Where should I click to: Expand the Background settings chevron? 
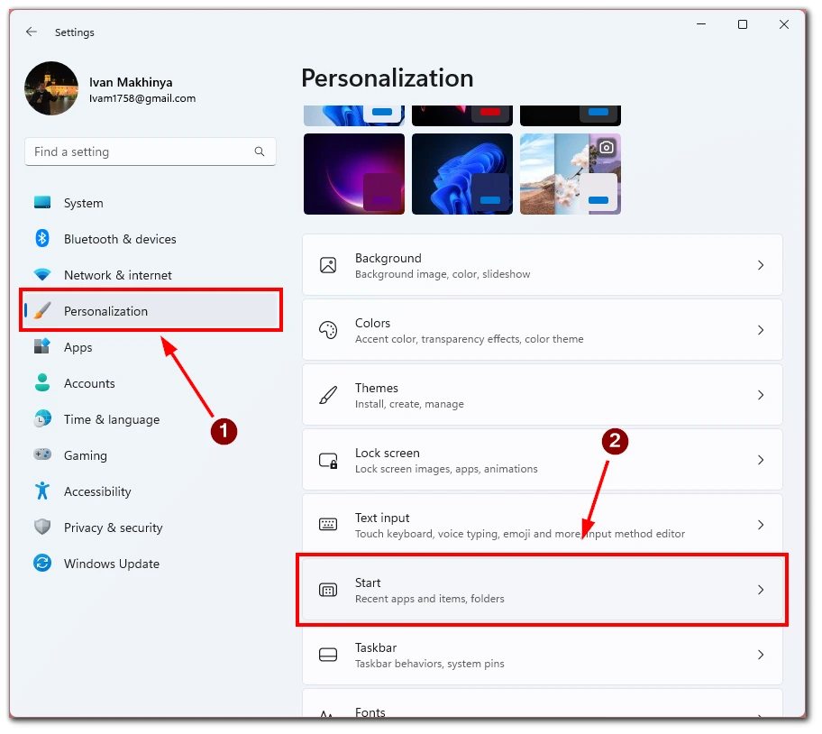(761, 265)
